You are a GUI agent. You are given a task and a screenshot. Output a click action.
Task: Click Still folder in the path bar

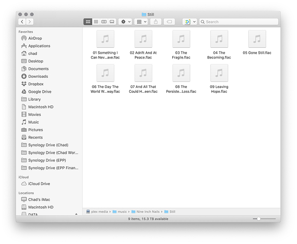(x=170, y=211)
